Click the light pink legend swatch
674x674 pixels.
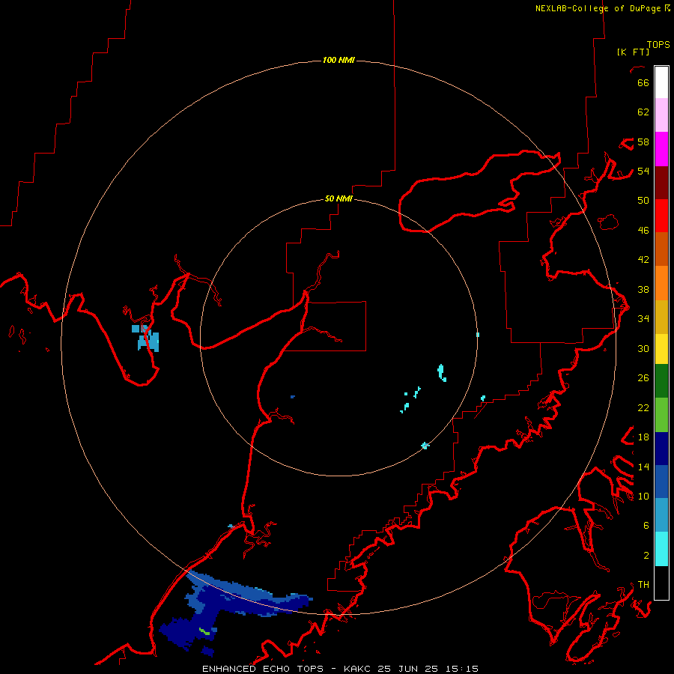pos(661,115)
